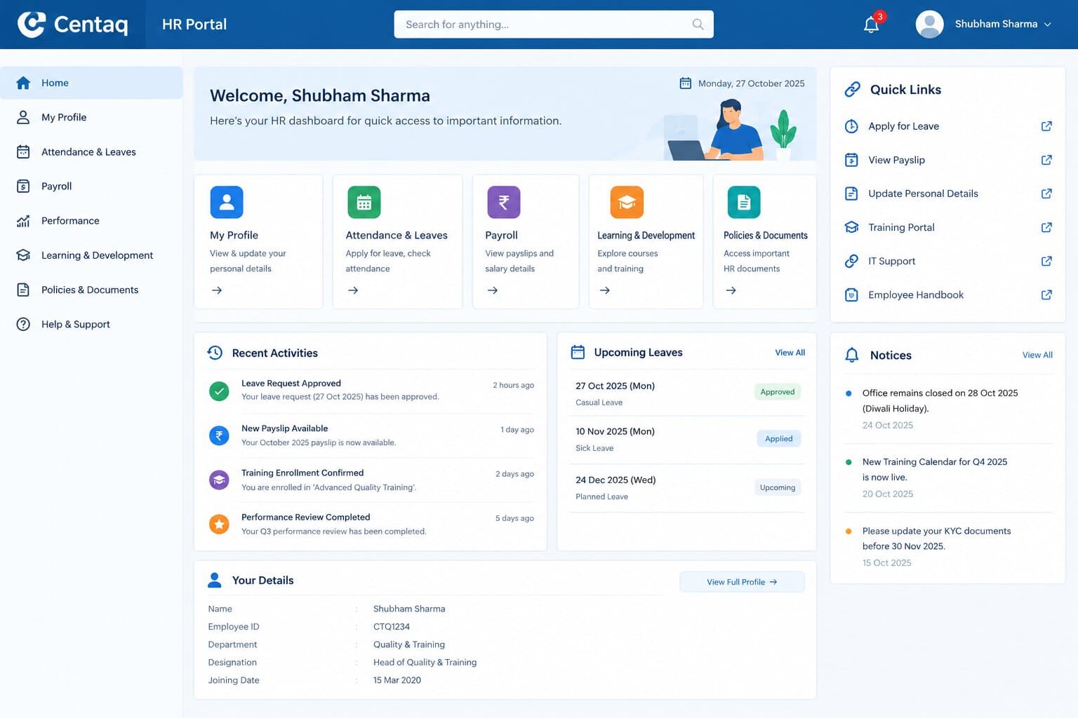Open the purple Payroll rupee icon
This screenshot has height=718, width=1078.
(x=504, y=203)
